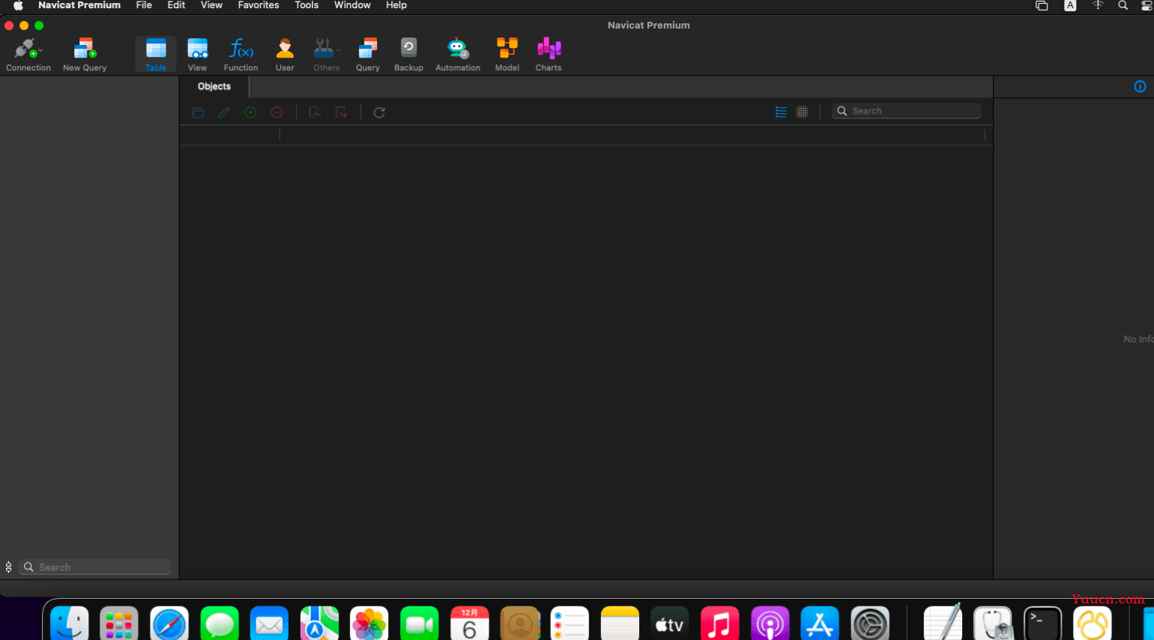This screenshot has width=1154, height=640.
Task: Click the green new table plus icon
Action: click(x=250, y=112)
